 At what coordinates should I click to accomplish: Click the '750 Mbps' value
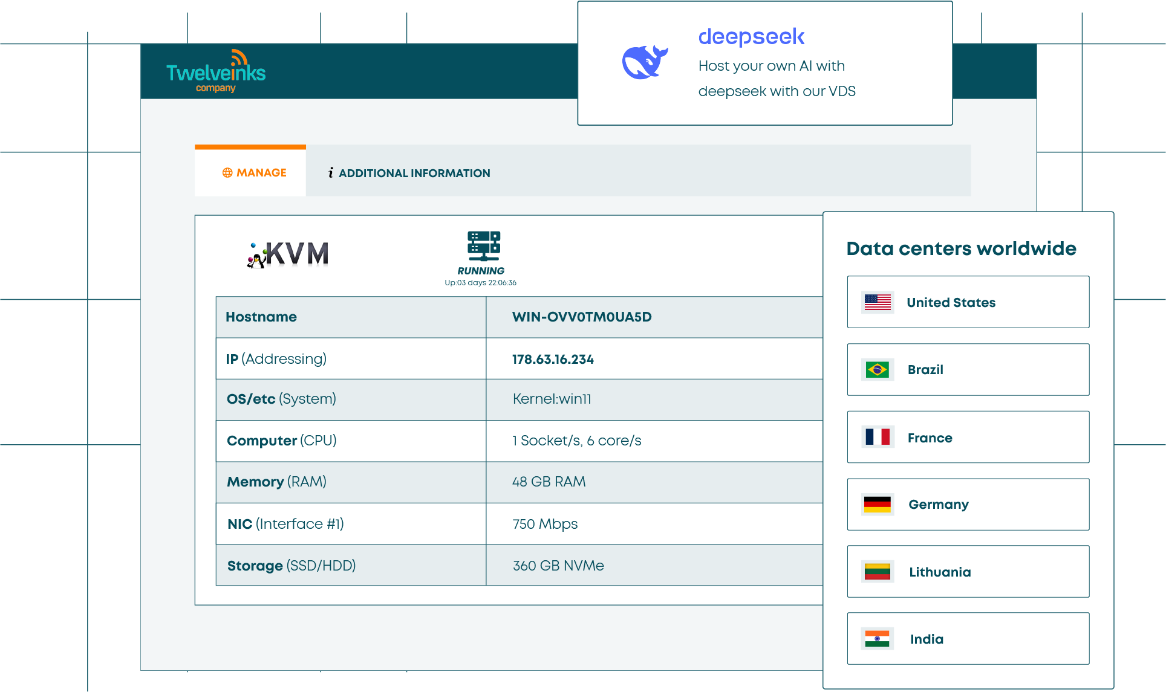click(545, 524)
